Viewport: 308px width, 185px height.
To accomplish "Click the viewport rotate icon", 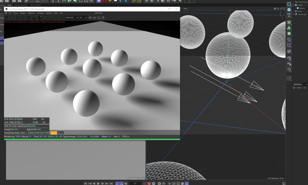I will point(281,9).
